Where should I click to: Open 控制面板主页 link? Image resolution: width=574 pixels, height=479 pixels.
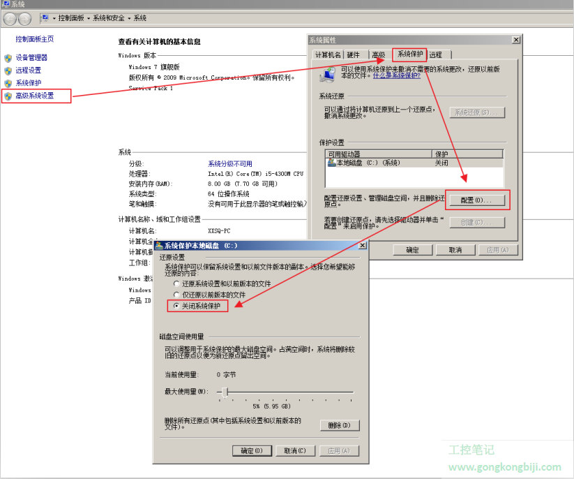coord(35,39)
